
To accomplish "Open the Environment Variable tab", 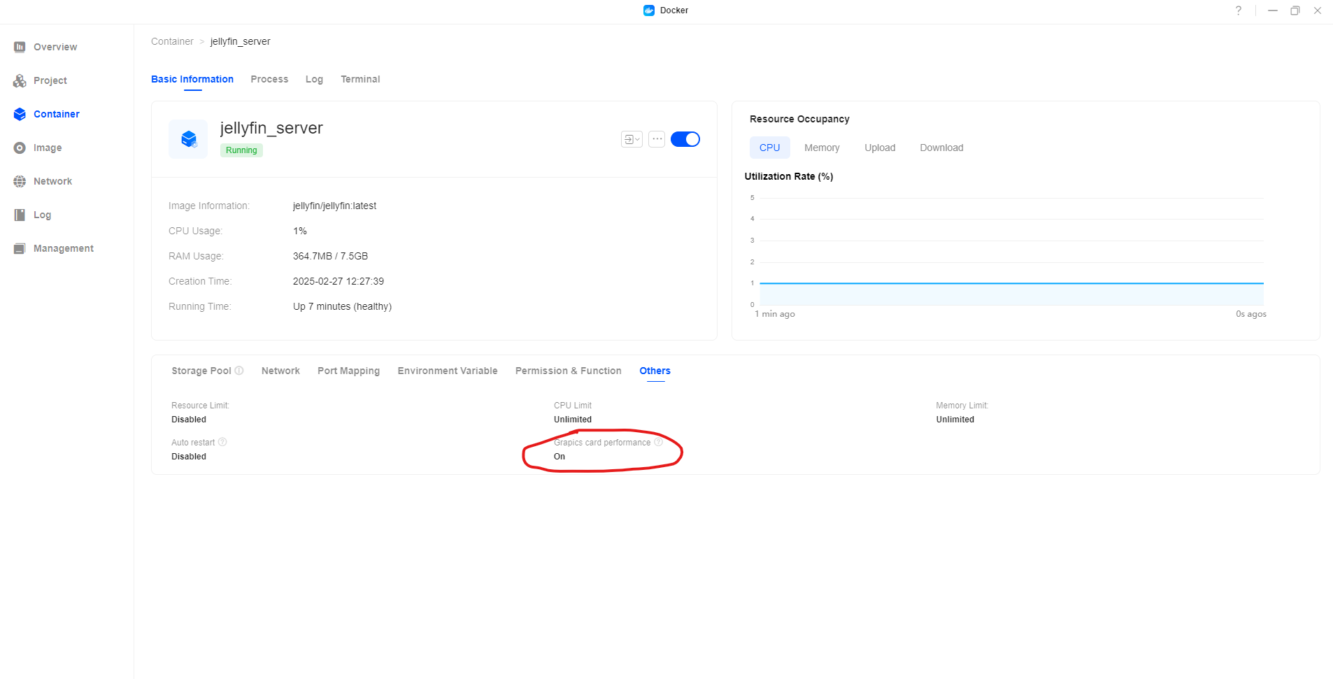I will (x=448, y=371).
